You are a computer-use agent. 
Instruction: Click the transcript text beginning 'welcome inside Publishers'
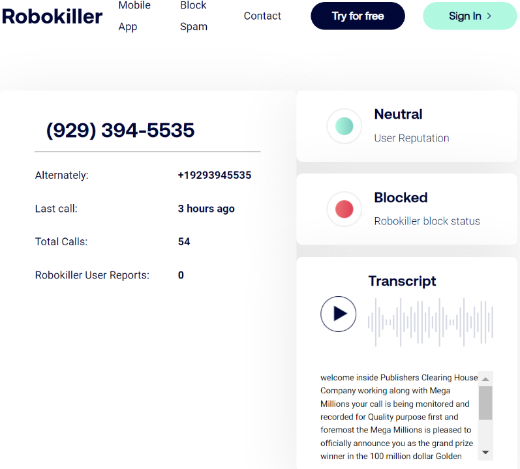(x=398, y=416)
